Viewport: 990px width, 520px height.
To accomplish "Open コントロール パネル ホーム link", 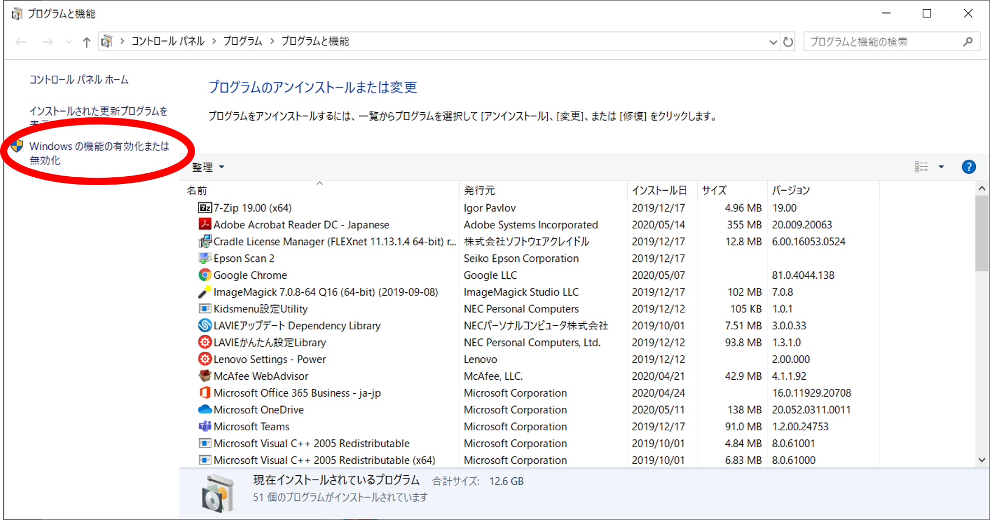I will (x=79, y=80).
